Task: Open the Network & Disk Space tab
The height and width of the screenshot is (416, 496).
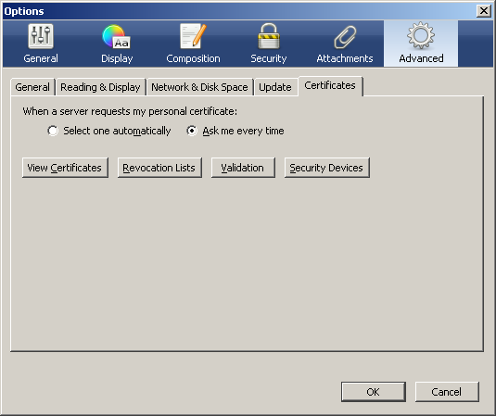Action: coord(199,87)
